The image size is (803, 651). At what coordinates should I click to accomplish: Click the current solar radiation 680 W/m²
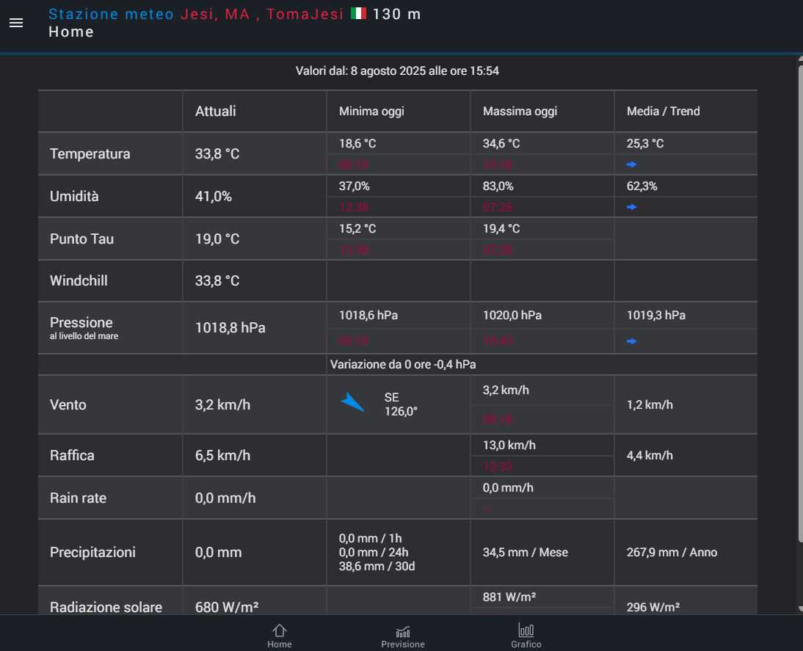tap(227, 607)
